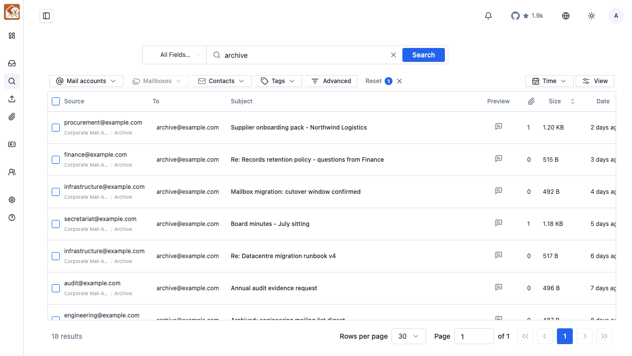
Task: Open the Mailboxes filter
Action: pos(158,81)
